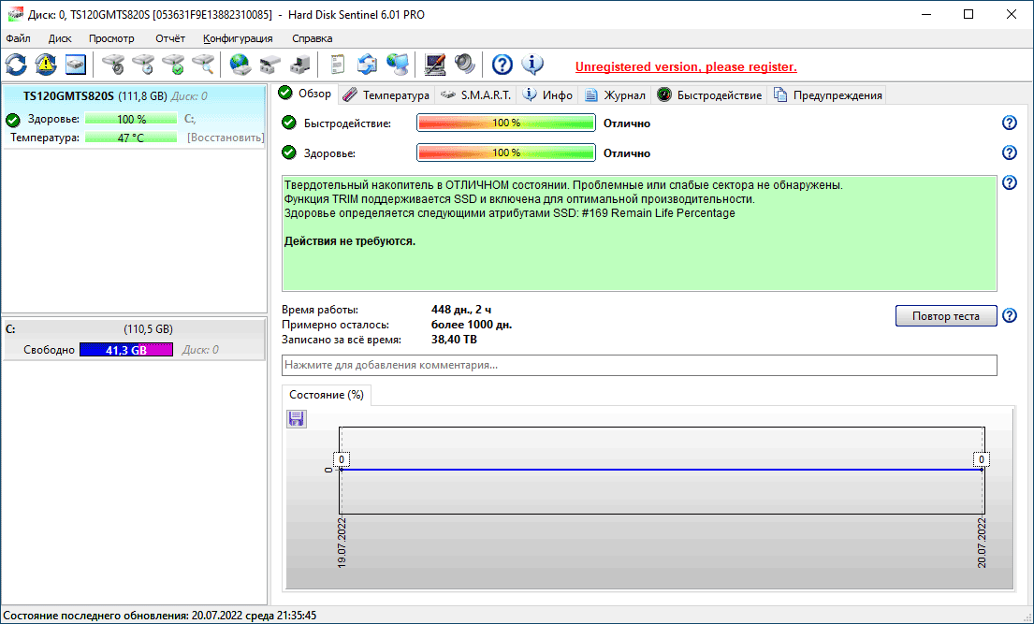Click the disk with green checkmark toolbar icon
This screenshot has height=624, width=1034.
(173, 65)
